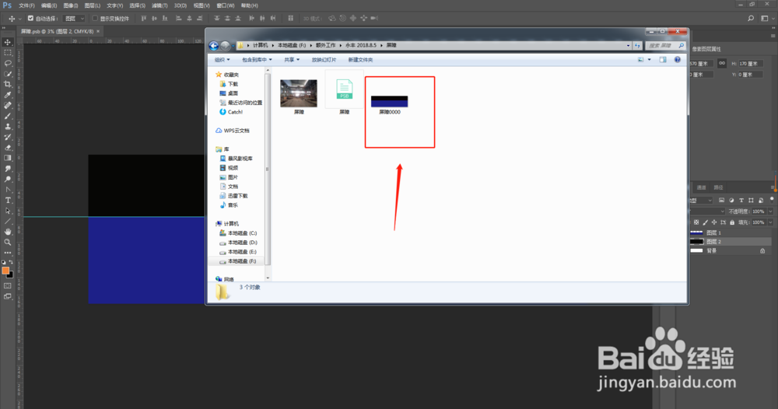Open the Explorer view options dropdown

(649, 60)
